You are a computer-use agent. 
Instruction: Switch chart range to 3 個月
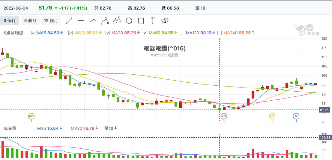pyautogui.click(x=10, y=21)
